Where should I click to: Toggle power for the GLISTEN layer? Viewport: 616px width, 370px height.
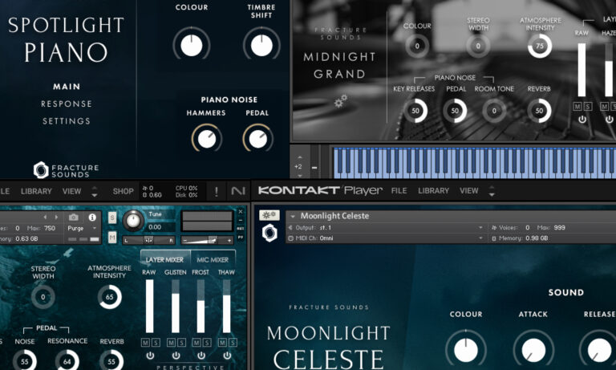(176, 356)
